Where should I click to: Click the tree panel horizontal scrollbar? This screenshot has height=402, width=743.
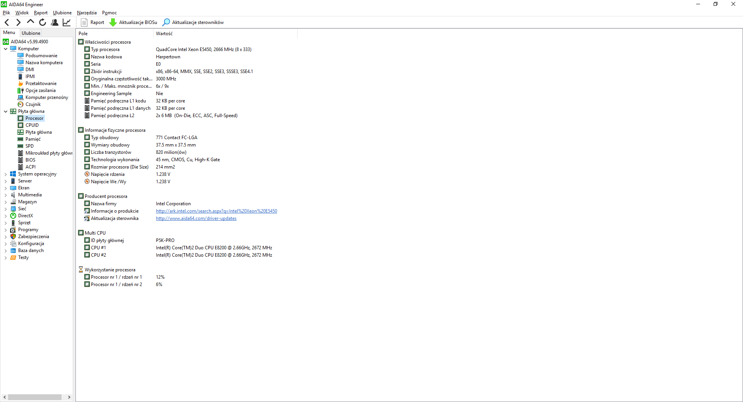pos(35,397)
